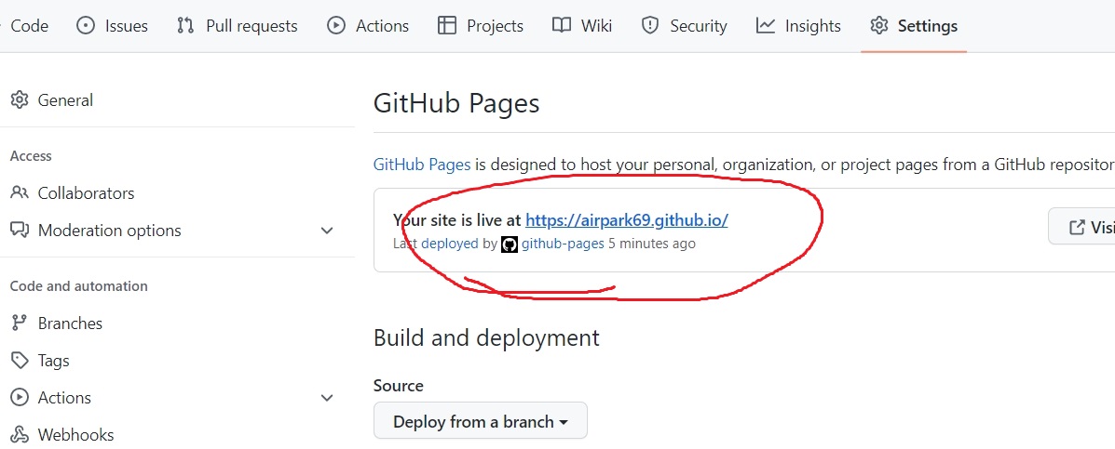The image size is (1115, 449).
Task: Click the Tags tag icon in sidebar
Action: pos(20,361)
